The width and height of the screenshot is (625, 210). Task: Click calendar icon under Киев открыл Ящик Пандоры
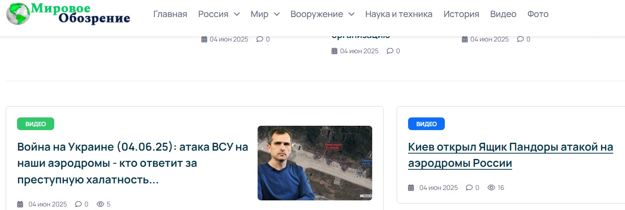pos(411,188)
